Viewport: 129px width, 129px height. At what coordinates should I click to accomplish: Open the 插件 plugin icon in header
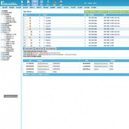point(55,3)
